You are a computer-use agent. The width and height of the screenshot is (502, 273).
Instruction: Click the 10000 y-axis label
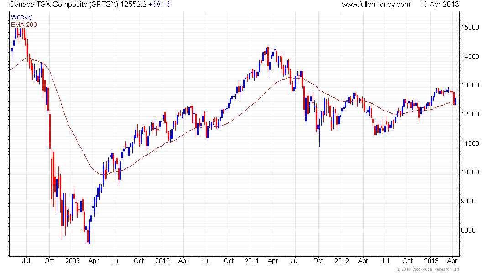point(470,172)
